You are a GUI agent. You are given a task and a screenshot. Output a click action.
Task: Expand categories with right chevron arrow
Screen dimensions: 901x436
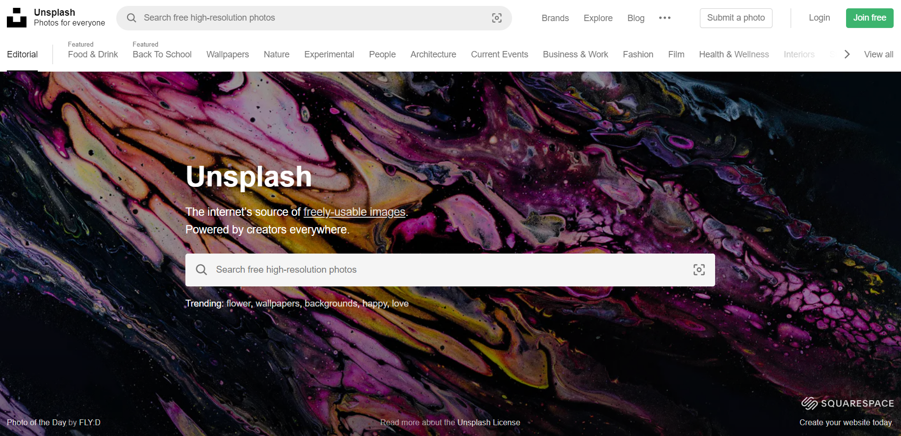tap(847, 54)
